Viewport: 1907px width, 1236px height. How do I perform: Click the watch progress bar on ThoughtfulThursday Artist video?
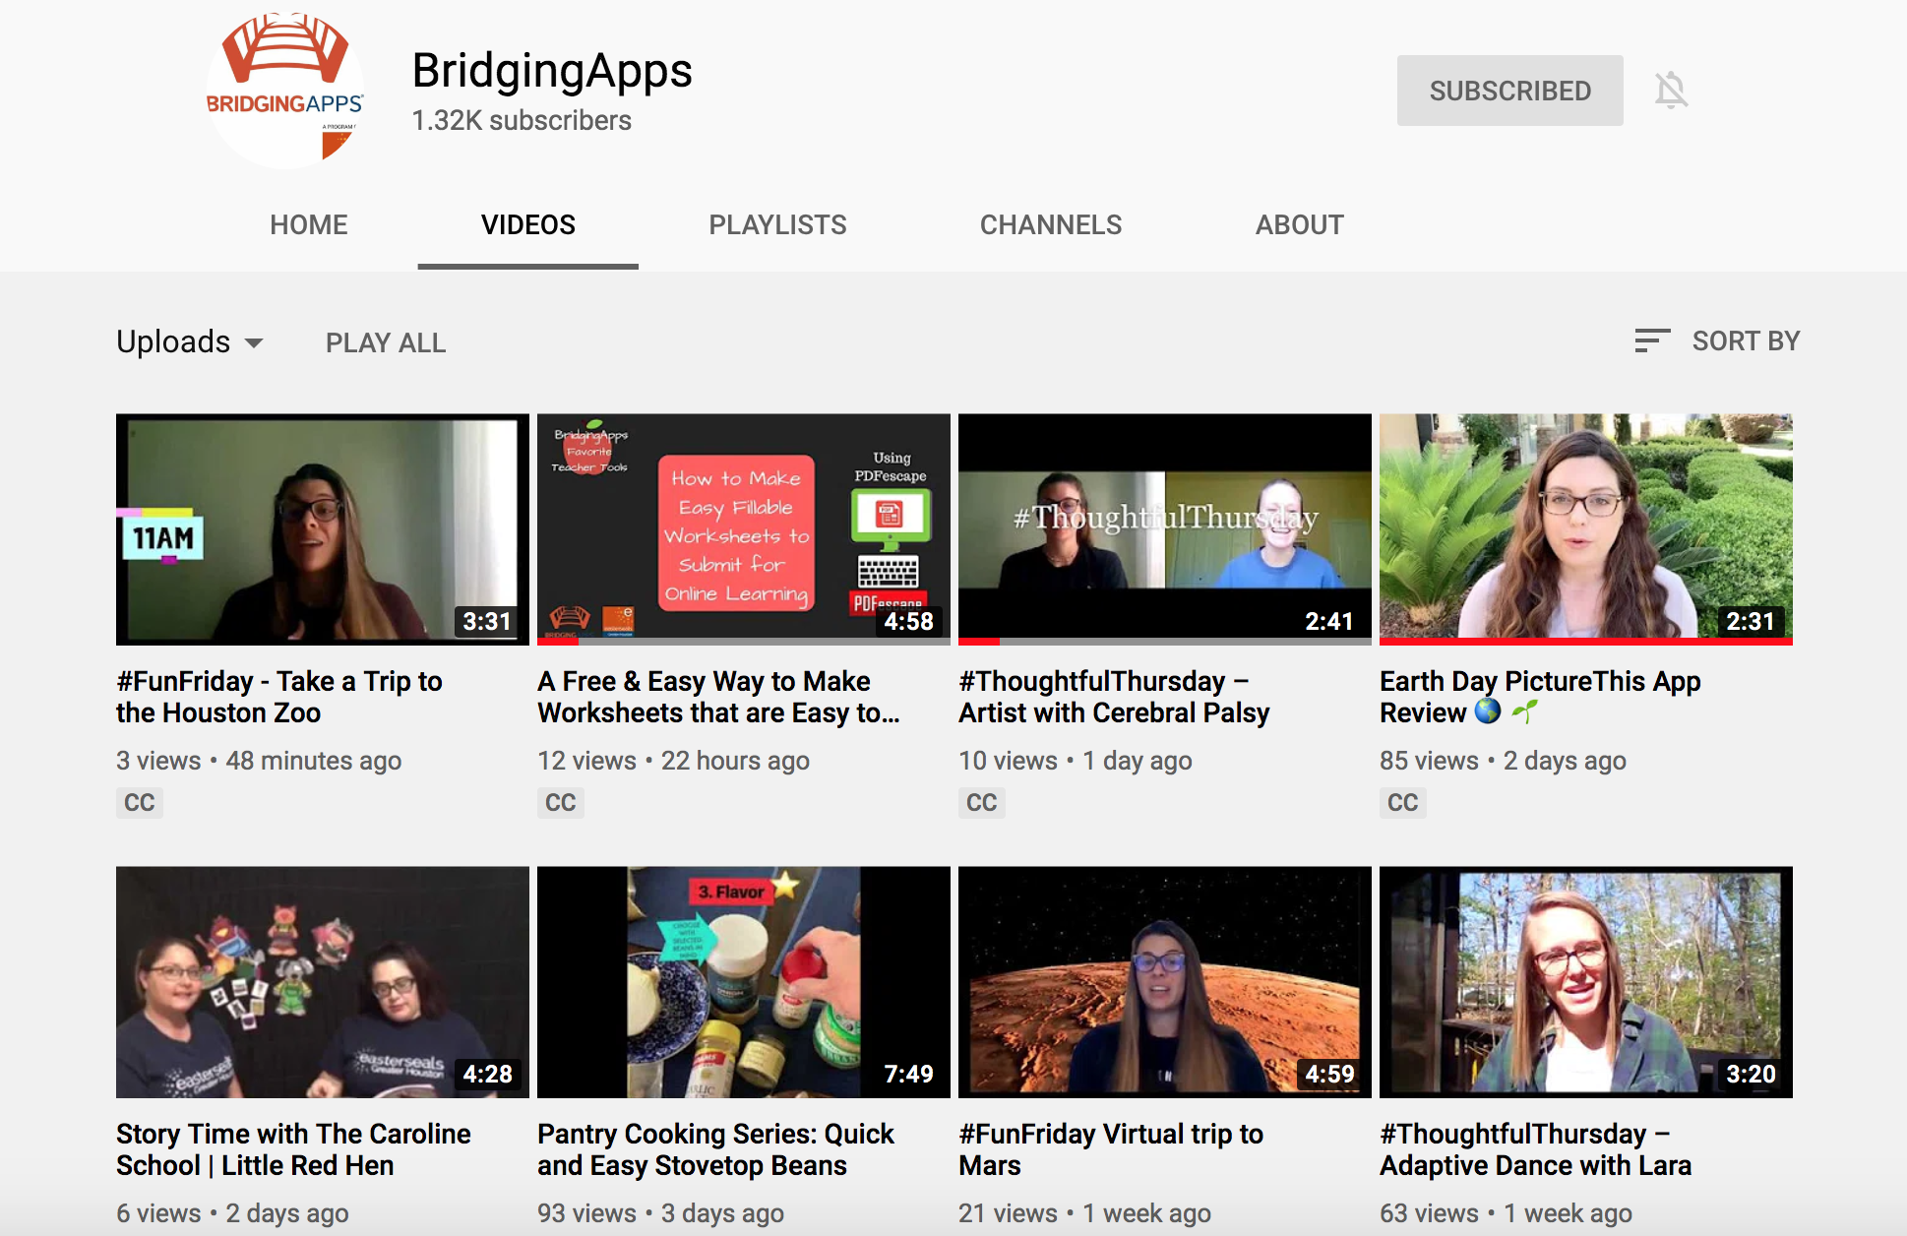[x=1165, y=642]
